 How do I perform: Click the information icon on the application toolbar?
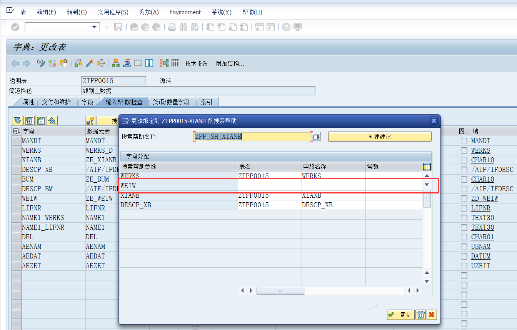click(x=149, y=63)
